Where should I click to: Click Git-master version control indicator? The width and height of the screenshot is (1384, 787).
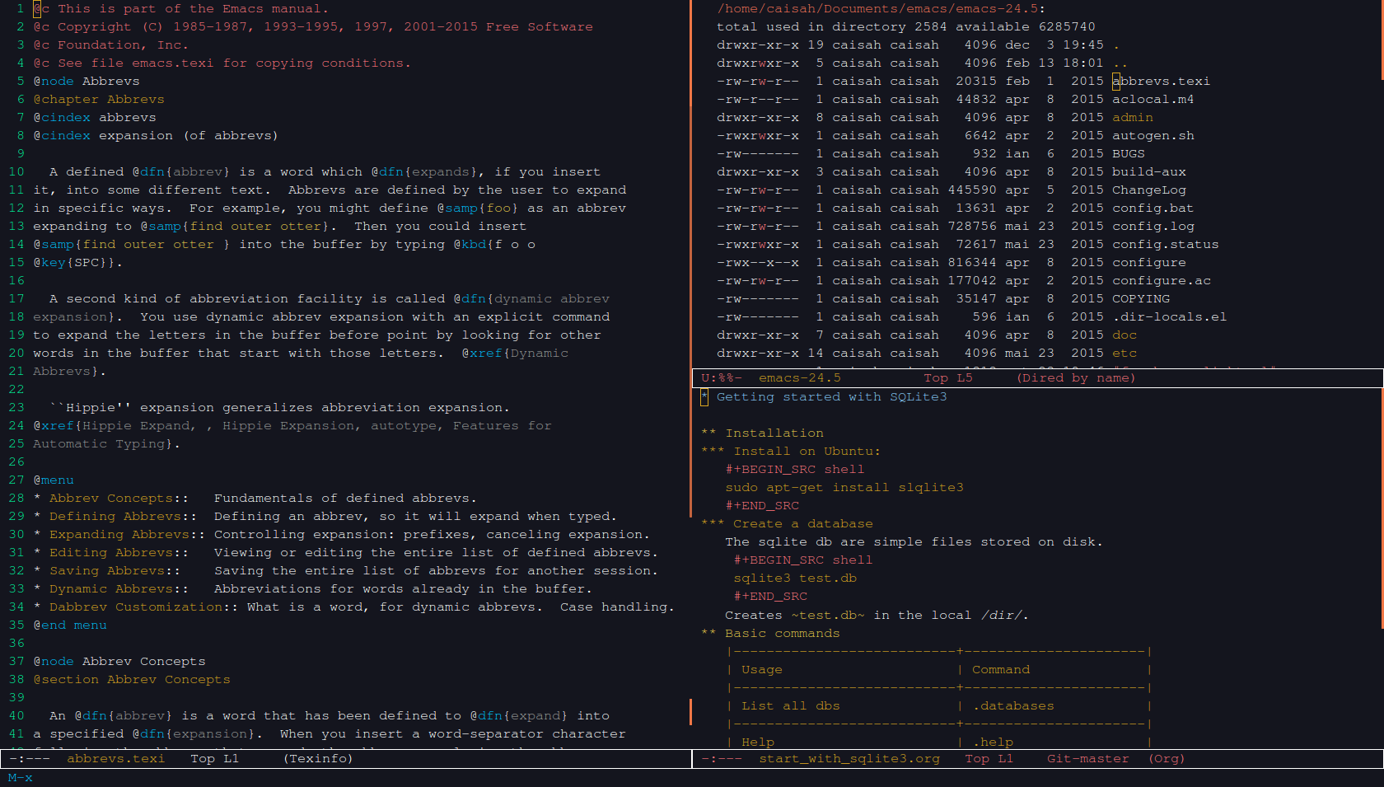pyautogui.click(x=1087, y=759)
